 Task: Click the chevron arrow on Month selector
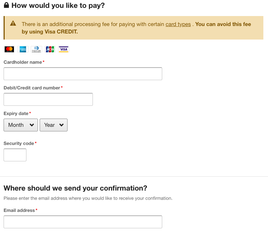pyautogui.click(x=31, y=125)
